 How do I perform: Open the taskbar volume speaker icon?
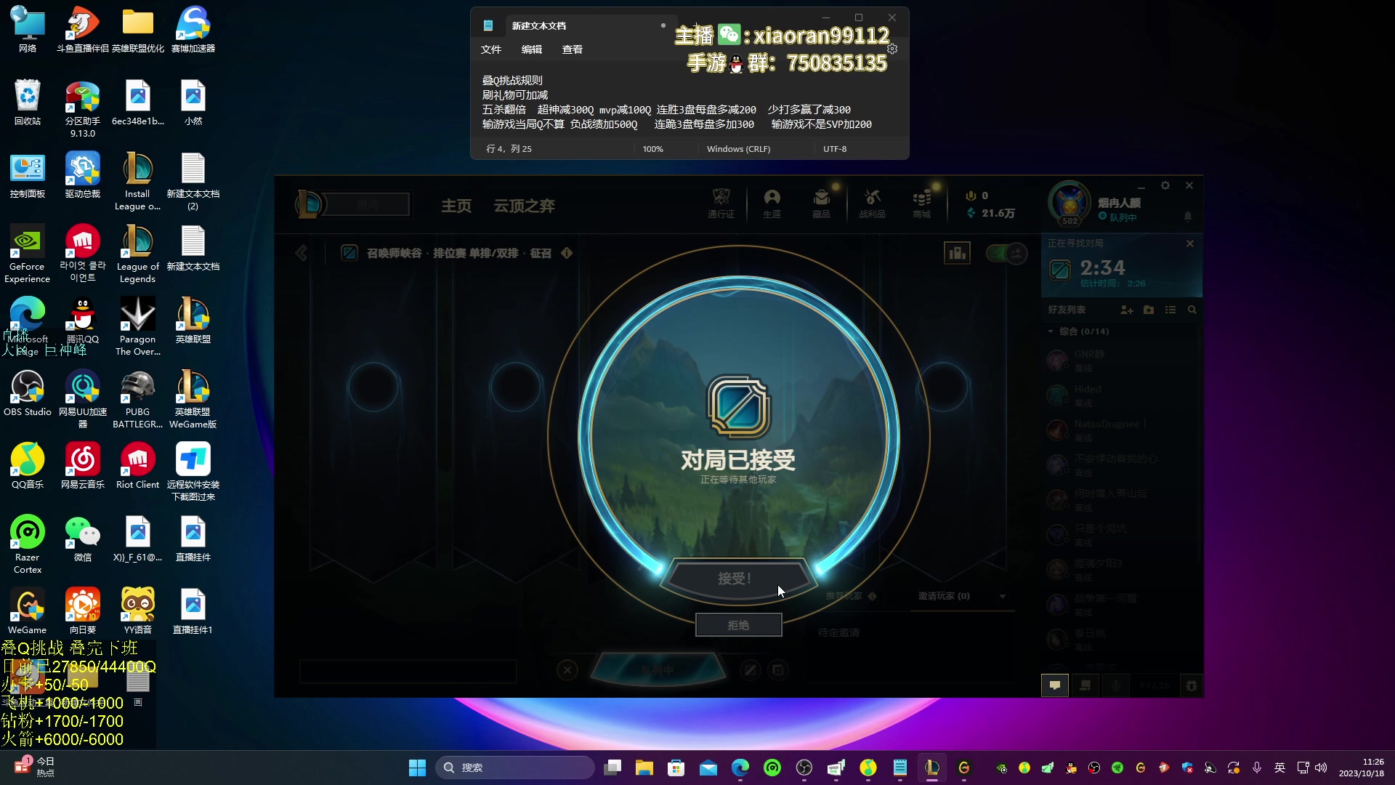(x=1321, y=768)
